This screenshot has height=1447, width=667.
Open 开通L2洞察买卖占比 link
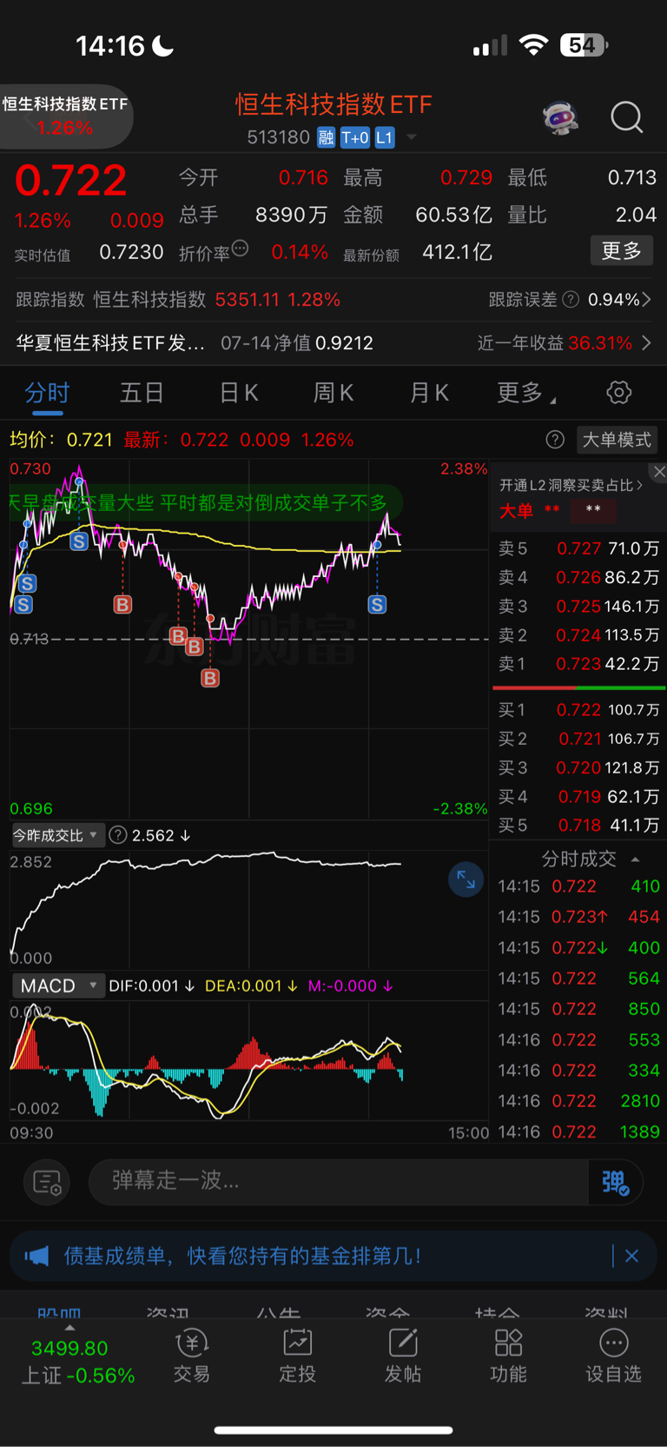[x=571, y=485]
